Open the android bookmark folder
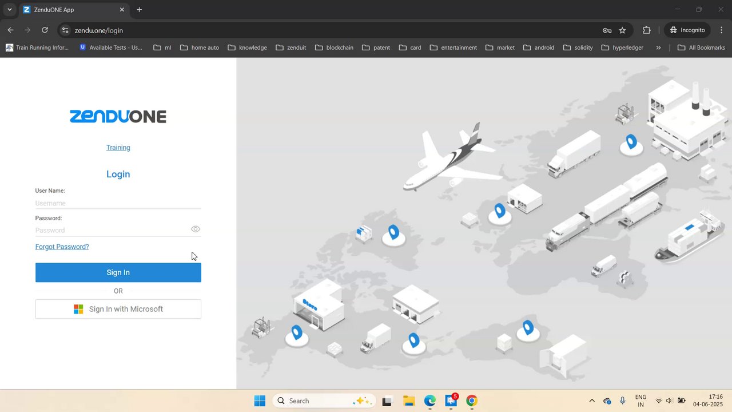Screen dimensions: 732x412 539,47
